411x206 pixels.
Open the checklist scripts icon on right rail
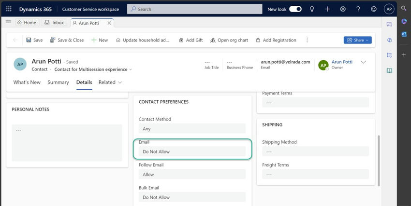pos(390,55)
